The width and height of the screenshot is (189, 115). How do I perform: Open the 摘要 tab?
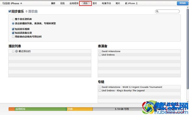pos(53,3)
